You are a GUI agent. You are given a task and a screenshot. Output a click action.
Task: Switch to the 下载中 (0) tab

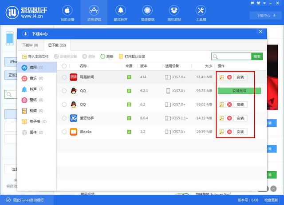coord(30,45)
